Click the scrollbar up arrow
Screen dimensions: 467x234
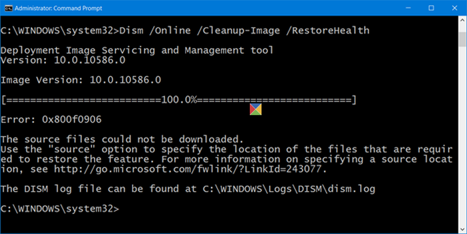(462, 20)
